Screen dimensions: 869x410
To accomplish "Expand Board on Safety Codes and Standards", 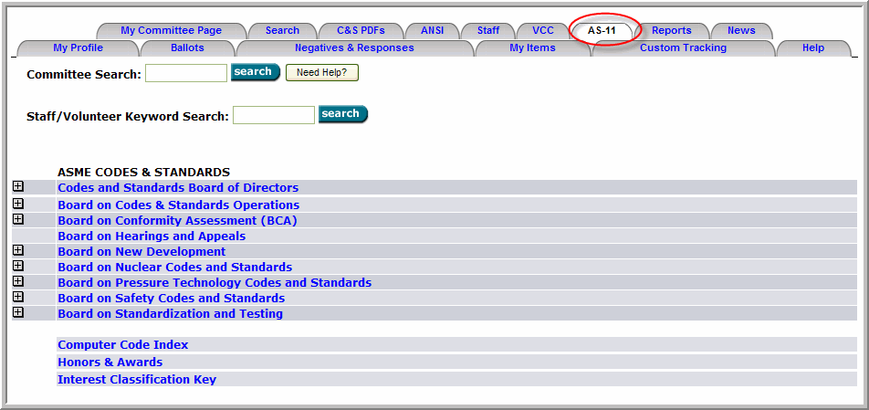I will pos(18,297).
